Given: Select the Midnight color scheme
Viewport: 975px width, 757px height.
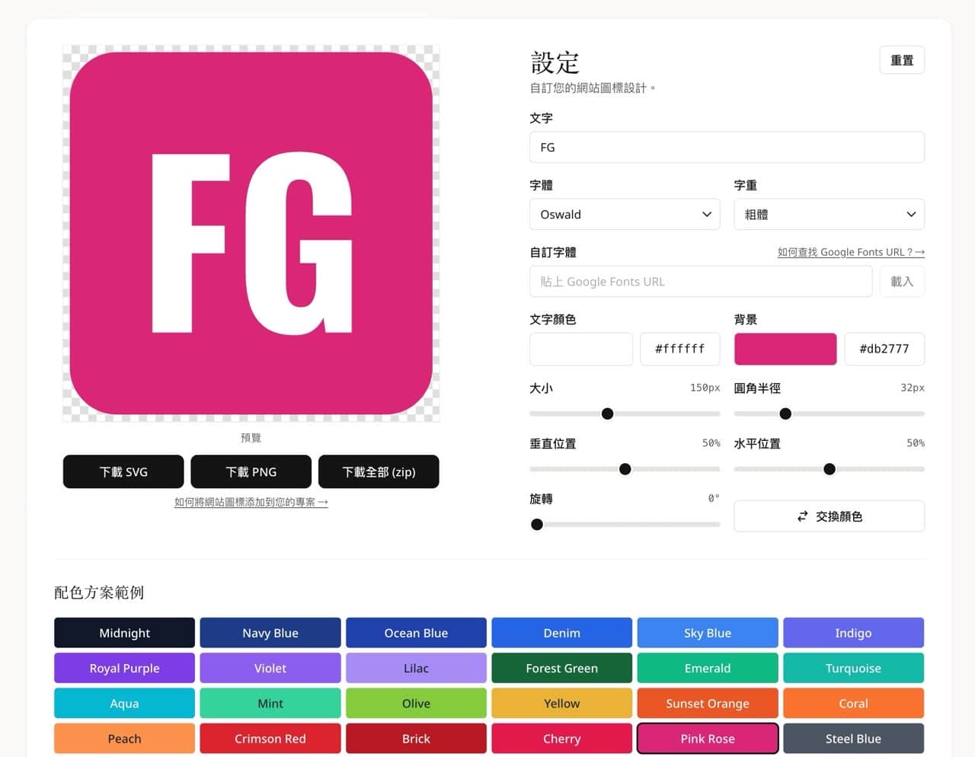Looking at the screenshot, I should pyautogui.click(x=124, y=633).
